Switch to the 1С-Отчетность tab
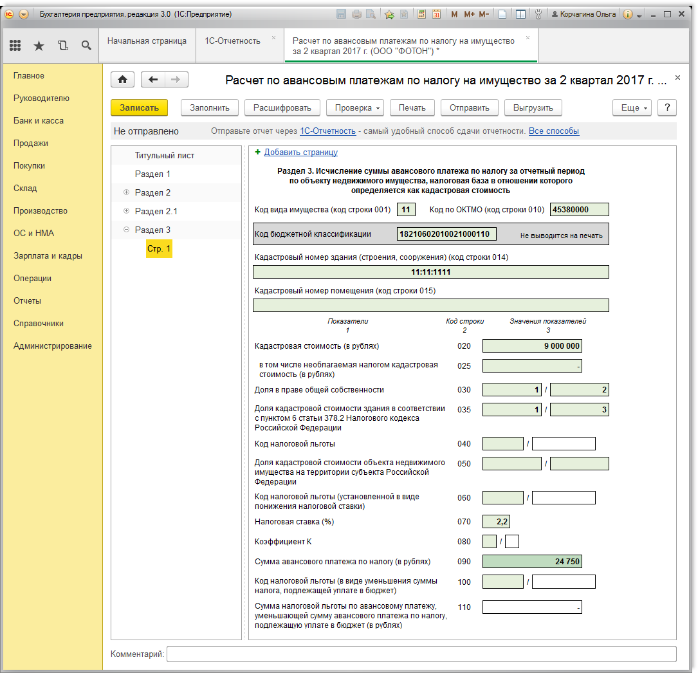Viewport: 698px width, 673px height. (233, 41)
